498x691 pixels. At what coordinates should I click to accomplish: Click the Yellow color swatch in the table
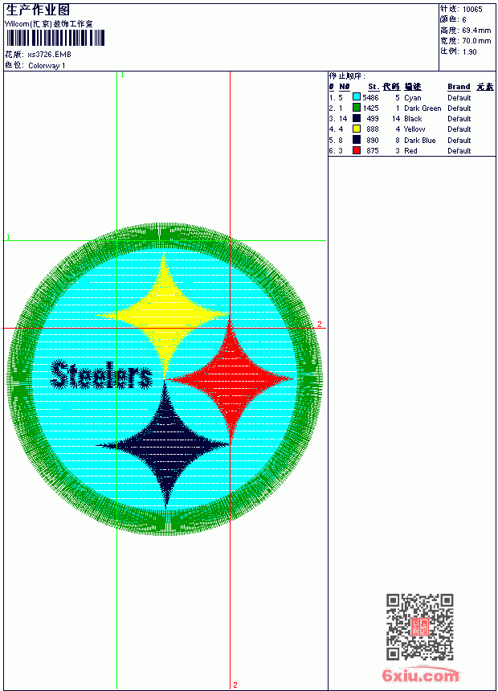[x=357, y=129]
